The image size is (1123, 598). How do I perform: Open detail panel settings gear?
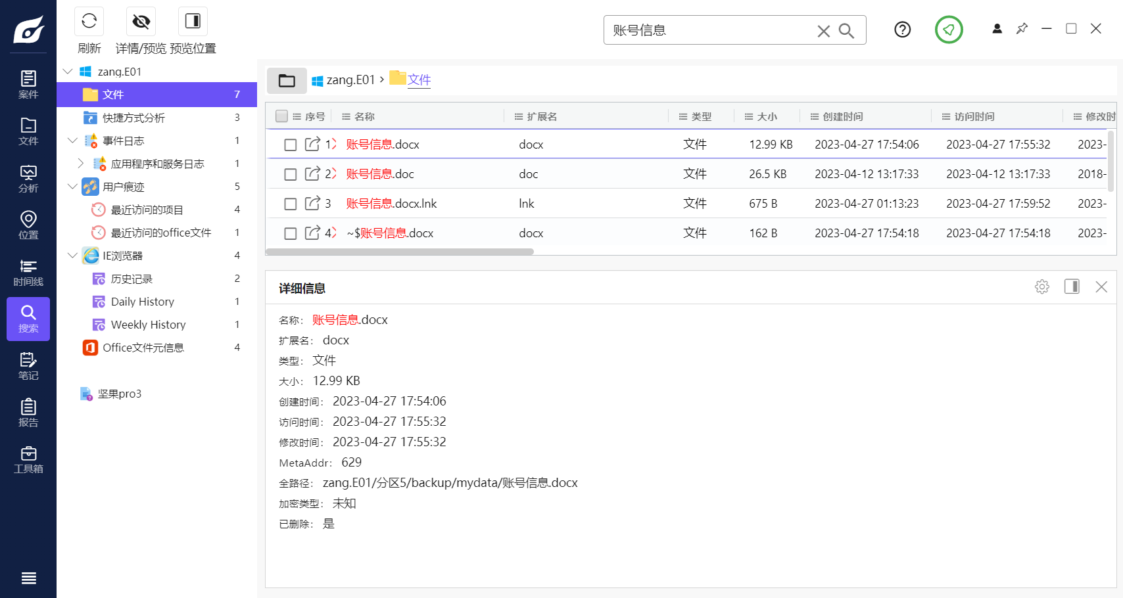[x=1042, y=287]
